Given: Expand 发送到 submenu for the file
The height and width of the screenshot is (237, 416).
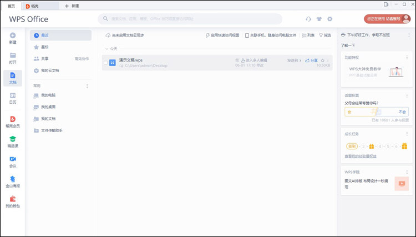Looking at the screenshot, I should 294,60.
